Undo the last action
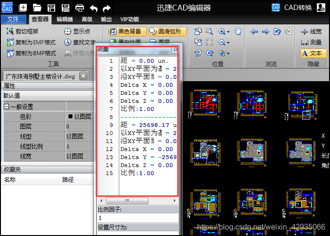This screenshot has height=236, width=330. 93,8
